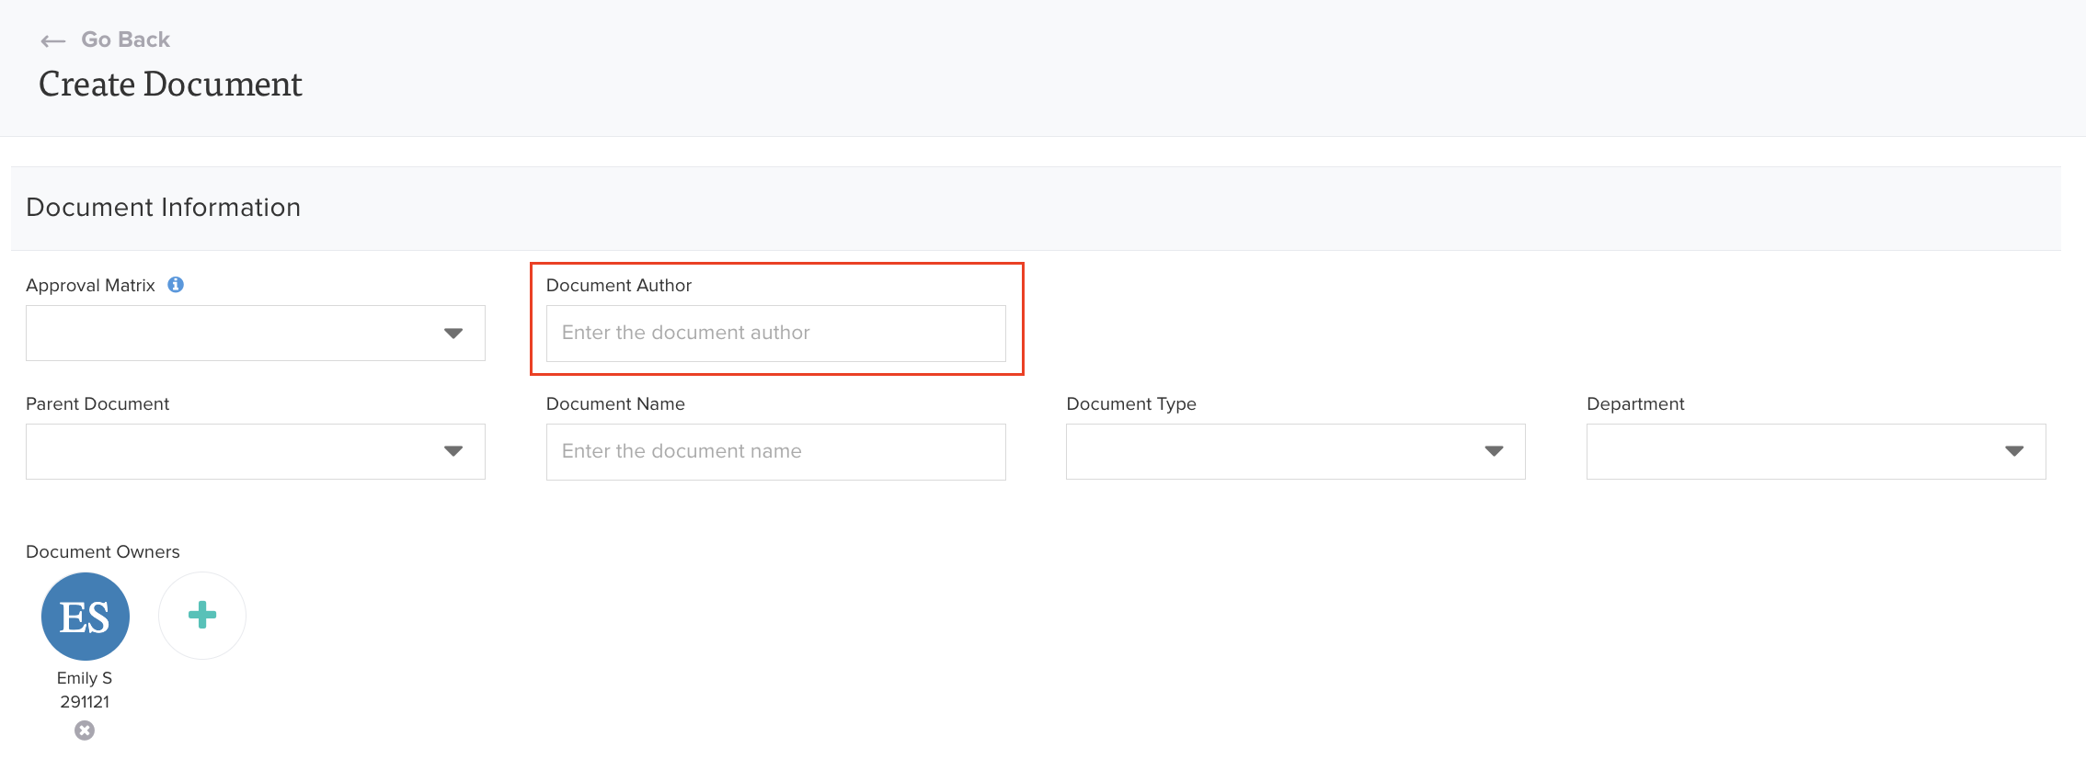Click the Document Owners label
This screenshot has width=2086, height=759.
click(x=103, y=551)
